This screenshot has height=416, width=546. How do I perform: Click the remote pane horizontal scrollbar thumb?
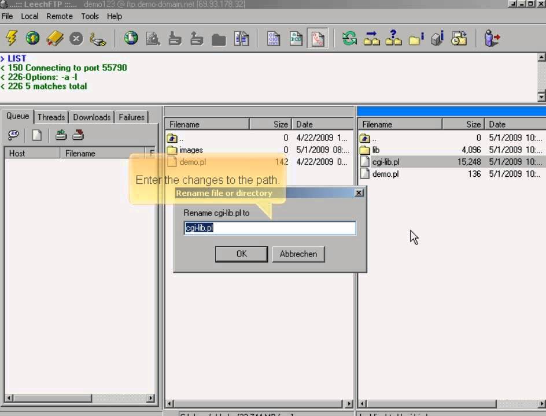[x=431, y=404]
